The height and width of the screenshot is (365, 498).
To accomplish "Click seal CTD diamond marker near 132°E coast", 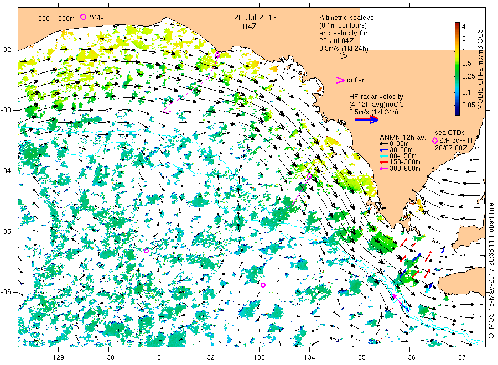I will 217,55.
